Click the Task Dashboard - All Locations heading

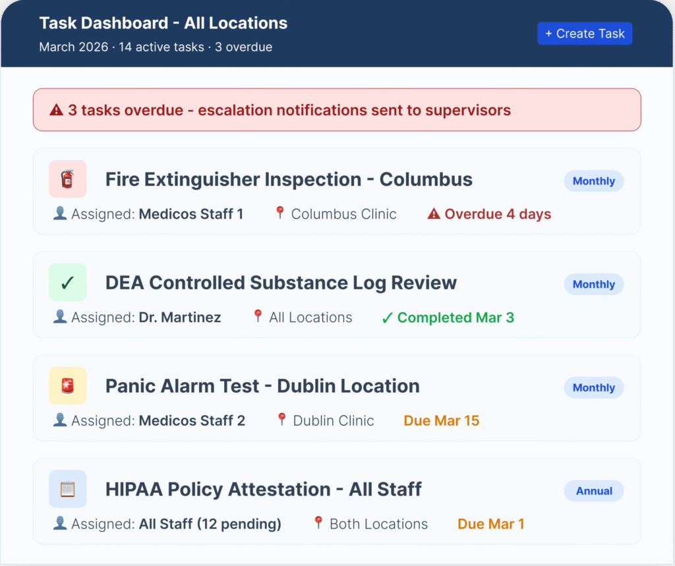coord(163,23)
